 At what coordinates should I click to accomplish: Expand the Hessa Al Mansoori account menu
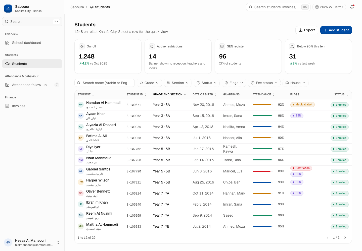pos(32,242)
